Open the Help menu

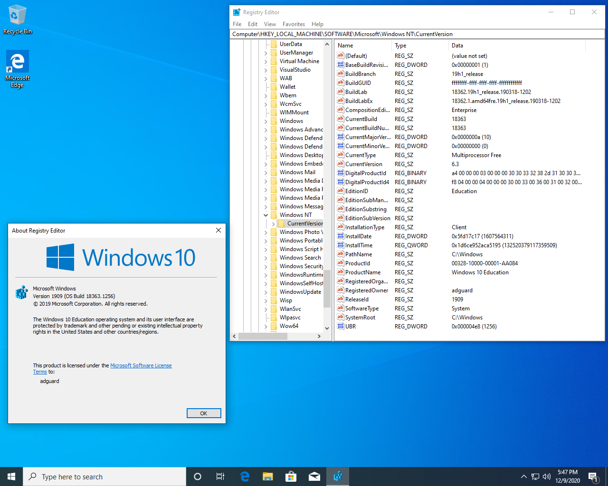317,24
